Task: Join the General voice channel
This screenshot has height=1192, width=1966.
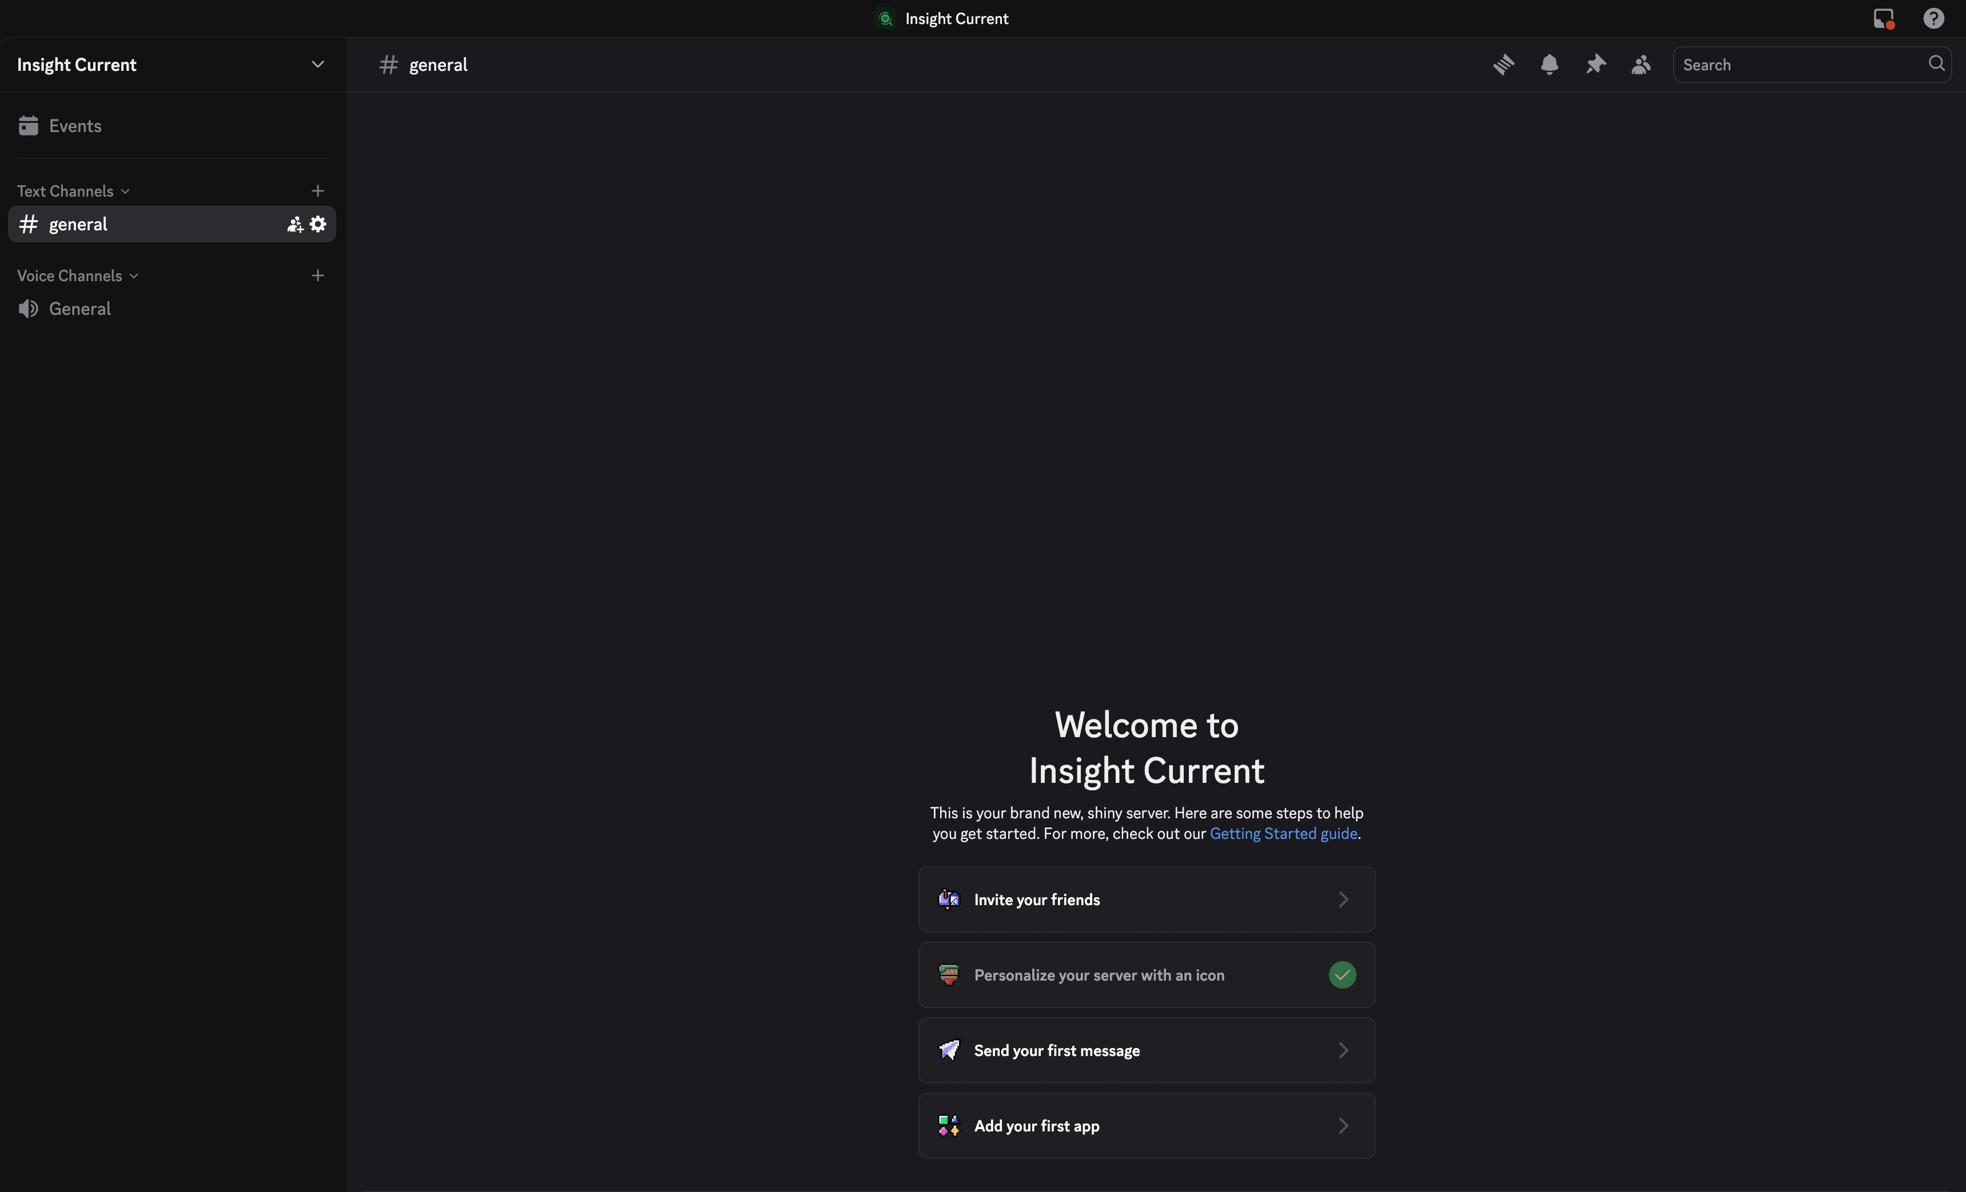Action: (x=80, y=309)
